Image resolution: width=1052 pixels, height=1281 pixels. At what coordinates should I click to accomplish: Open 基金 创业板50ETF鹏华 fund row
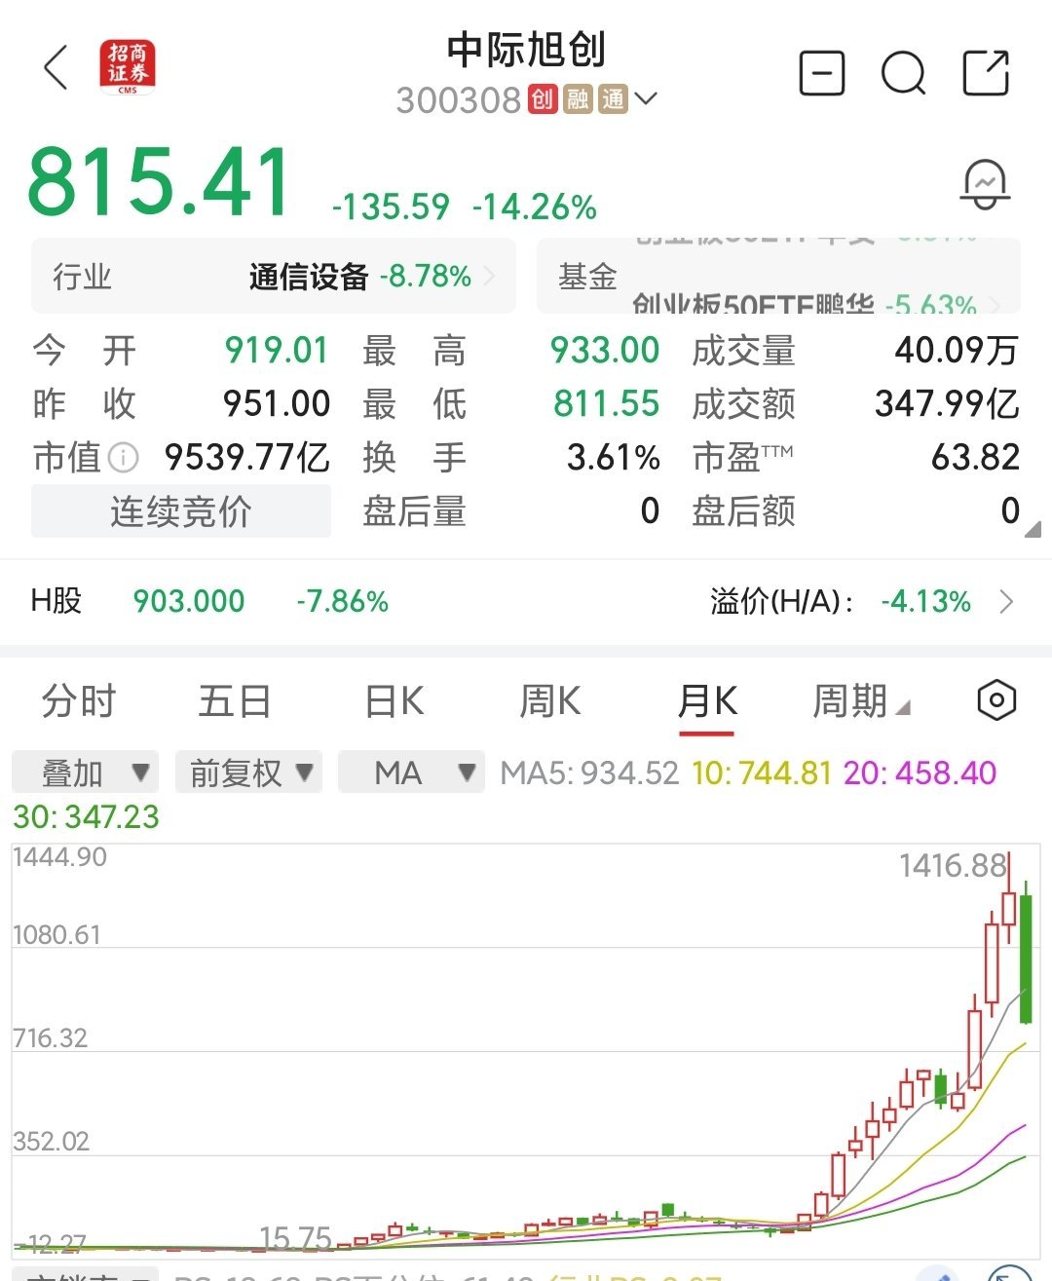778,277
